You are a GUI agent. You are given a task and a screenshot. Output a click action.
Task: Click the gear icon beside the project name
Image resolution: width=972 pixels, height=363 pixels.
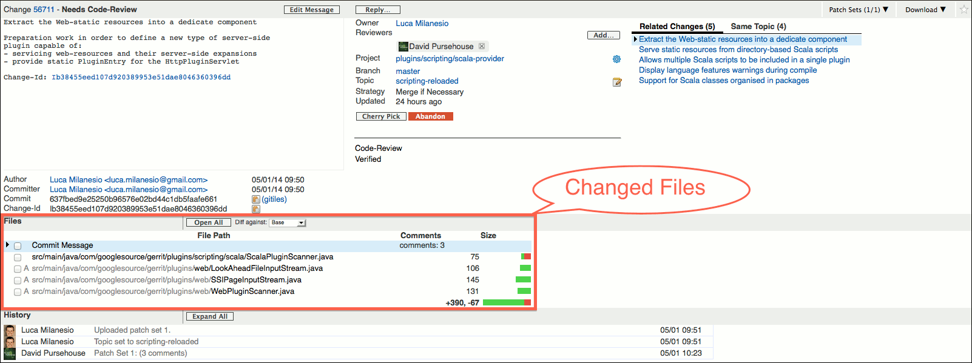616,59
